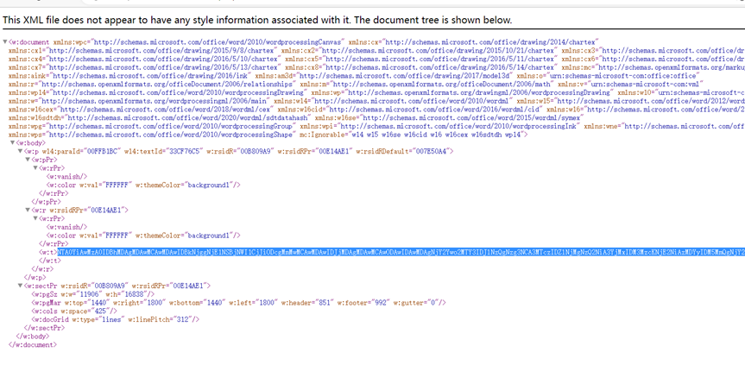Click the closing /w:document tag
Screen dimensions: 745x390
coord(33,344)
